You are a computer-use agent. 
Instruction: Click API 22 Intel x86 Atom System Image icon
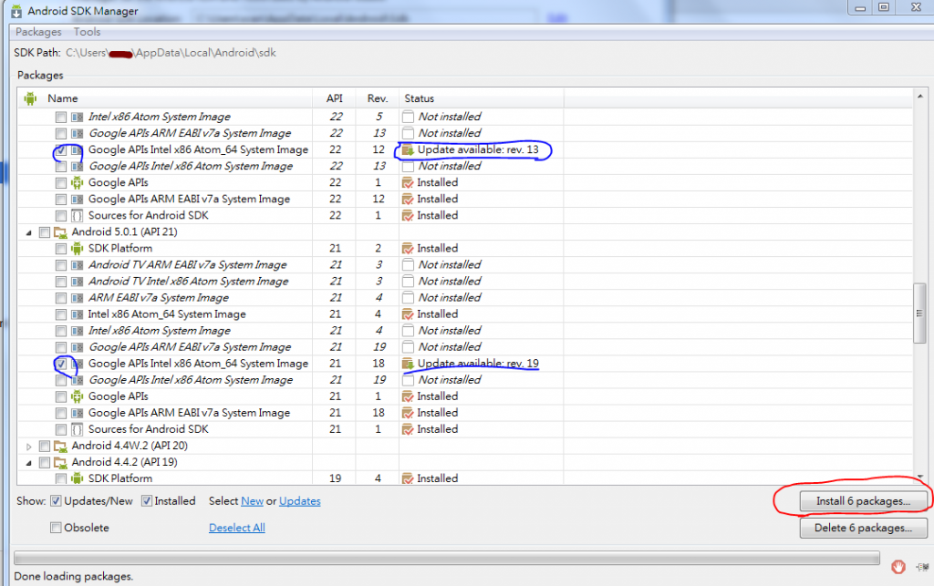(x=78, y=118)
